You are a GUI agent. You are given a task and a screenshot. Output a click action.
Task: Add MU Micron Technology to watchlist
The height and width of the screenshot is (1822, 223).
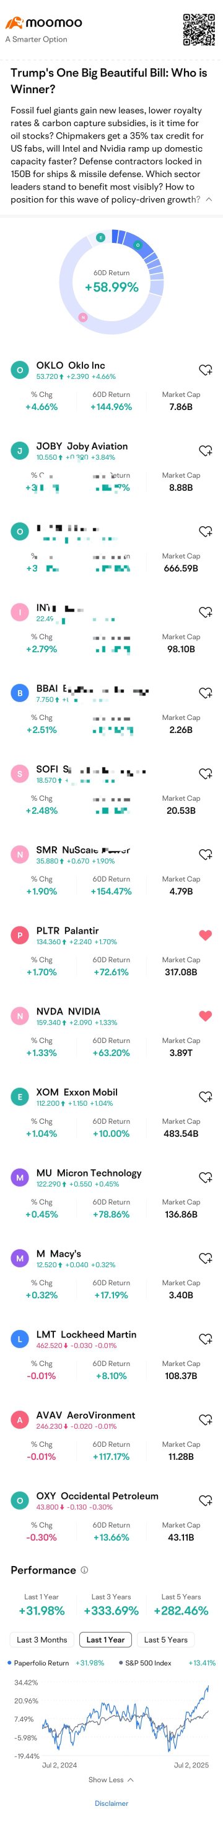[x=206, y=1178]
